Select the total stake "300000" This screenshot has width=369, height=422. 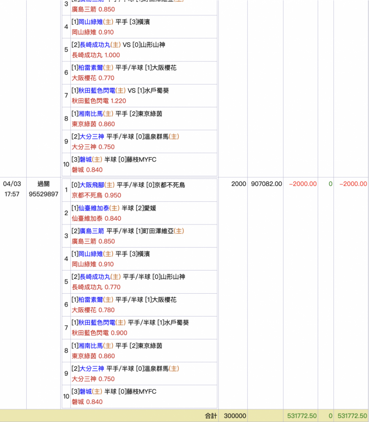pyautogui.click(x=235, y=416)
